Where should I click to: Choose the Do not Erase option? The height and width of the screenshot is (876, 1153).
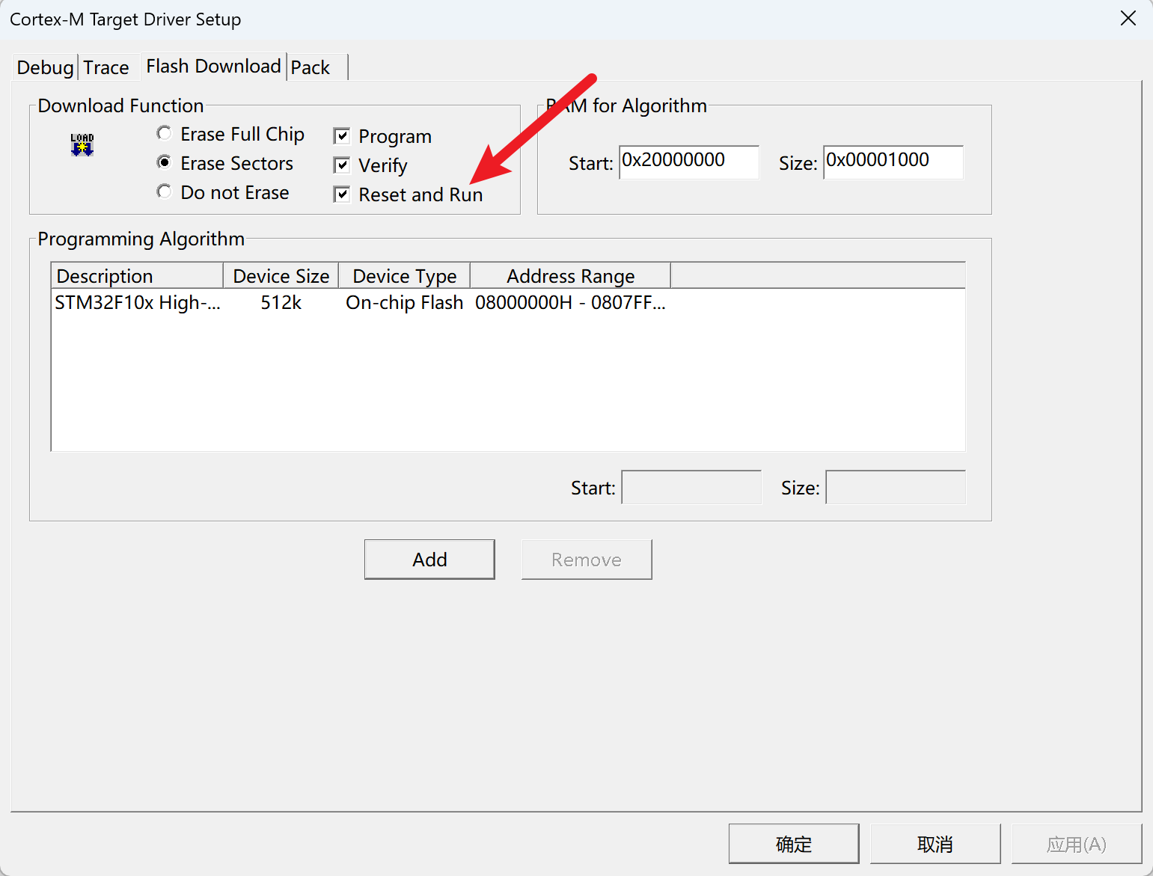[164, 192]
